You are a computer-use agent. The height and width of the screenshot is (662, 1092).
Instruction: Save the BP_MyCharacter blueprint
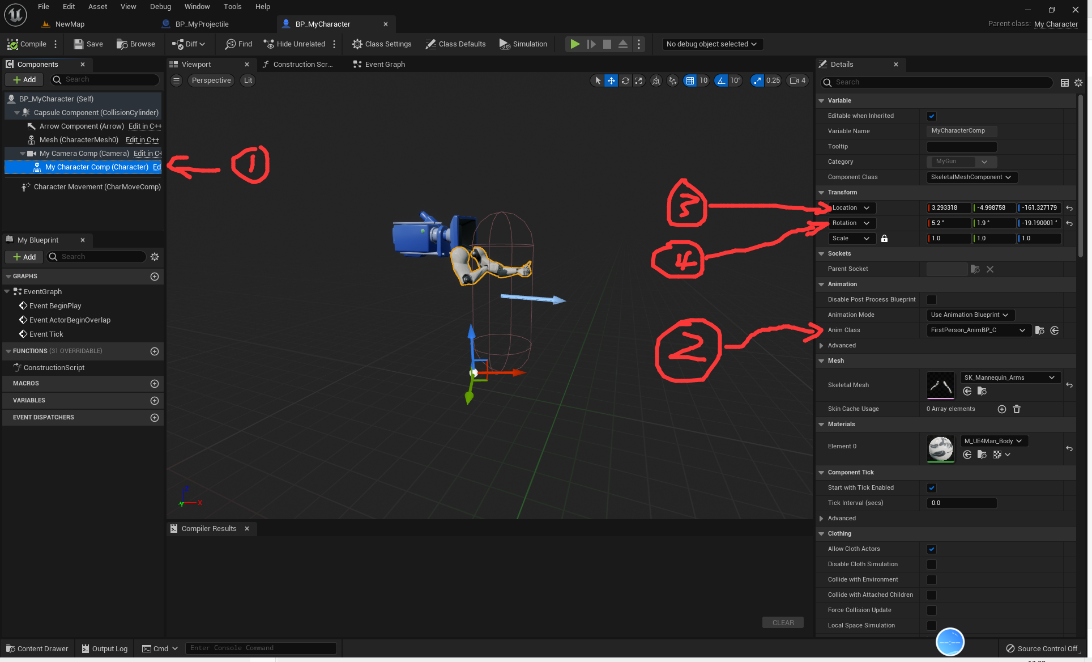(x=88, y=44)
